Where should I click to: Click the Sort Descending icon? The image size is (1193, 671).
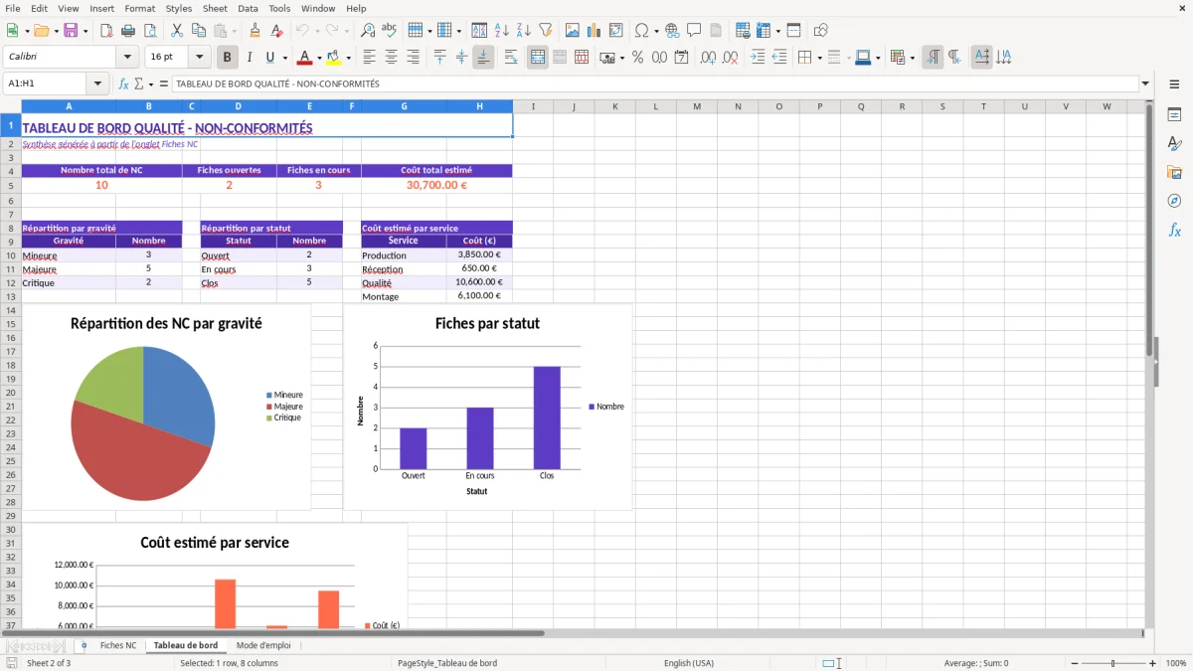coord(523,31)
